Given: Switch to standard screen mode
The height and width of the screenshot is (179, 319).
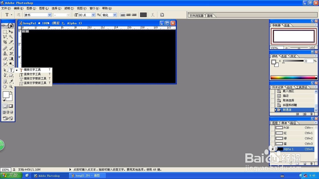Looking at the screenshot, I should pyautogui.click(x=4, y=112).
